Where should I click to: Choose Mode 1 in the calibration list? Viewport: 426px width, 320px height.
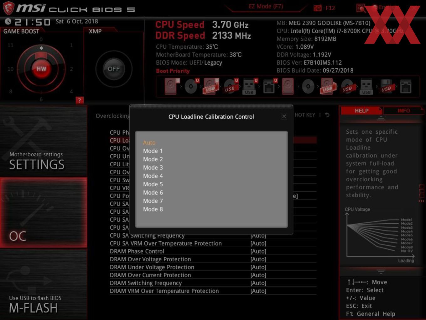pos(153,151)
